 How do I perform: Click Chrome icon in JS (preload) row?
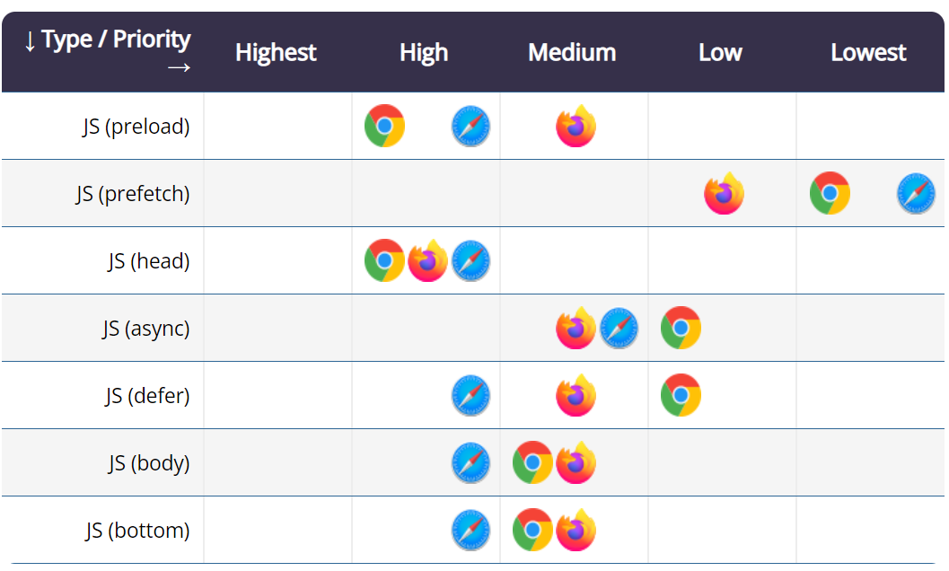pyautogui.click(x=384, y=126)
